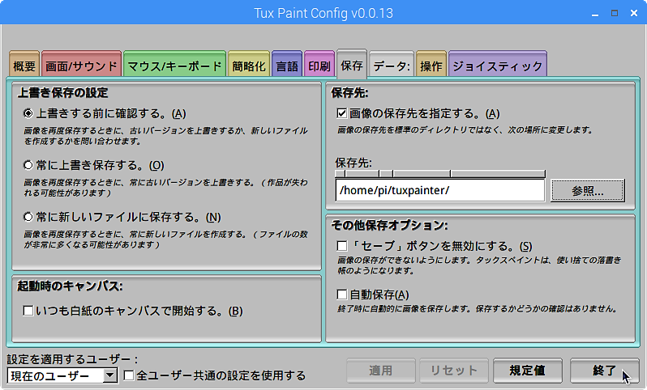The height and width of the screenshot is (390, 647).
Task: Open the 現在のユーザー dropdown
Action: click(x=62, y=375)
